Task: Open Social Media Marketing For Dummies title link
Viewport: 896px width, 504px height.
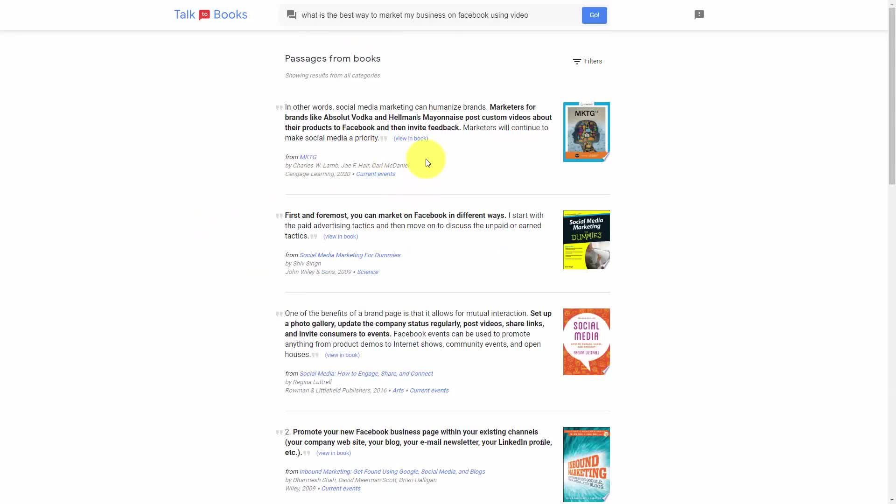Action: (350, 255)
